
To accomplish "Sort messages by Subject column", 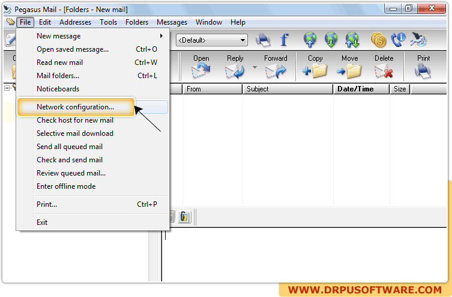I will [288, 89].
